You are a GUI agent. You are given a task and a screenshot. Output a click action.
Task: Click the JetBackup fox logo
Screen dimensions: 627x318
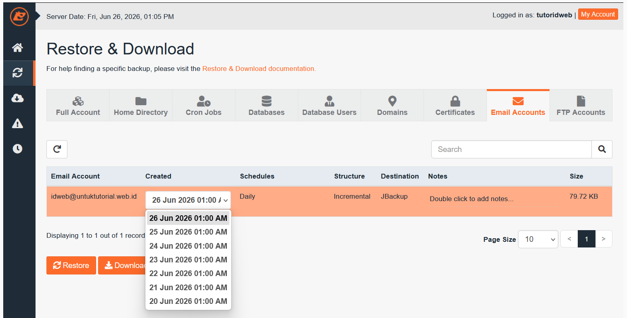click(19, 17)
